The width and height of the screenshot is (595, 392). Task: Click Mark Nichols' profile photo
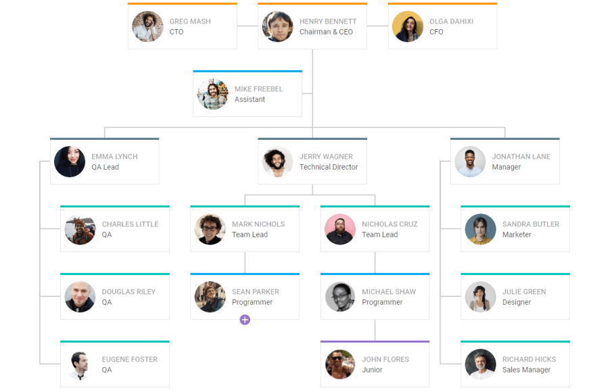(x=210, y=229)
